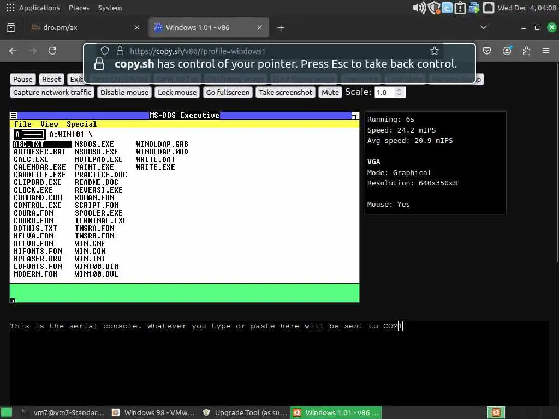
Task: Click Take screenshot button
Action: (285, 92)
